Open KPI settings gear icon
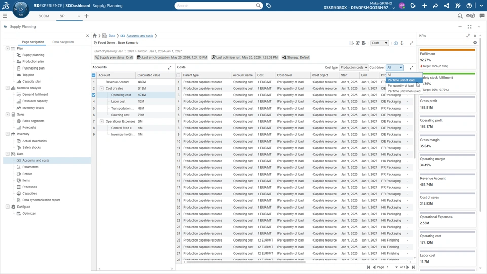This screenshot has height=274, width=487. point(475,43)
